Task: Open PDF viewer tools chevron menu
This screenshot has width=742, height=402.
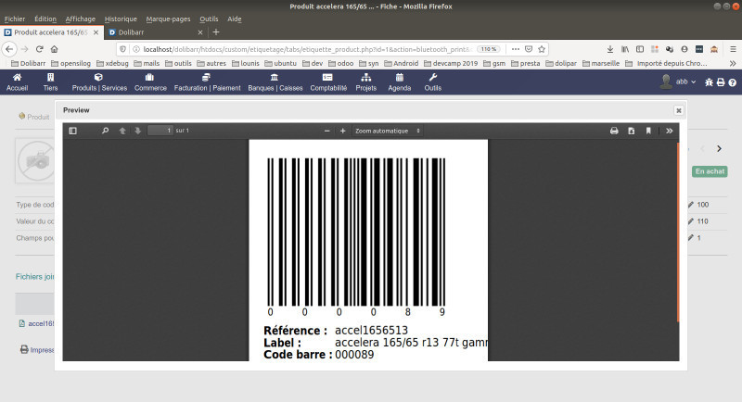Action: [x=669, y=131]
